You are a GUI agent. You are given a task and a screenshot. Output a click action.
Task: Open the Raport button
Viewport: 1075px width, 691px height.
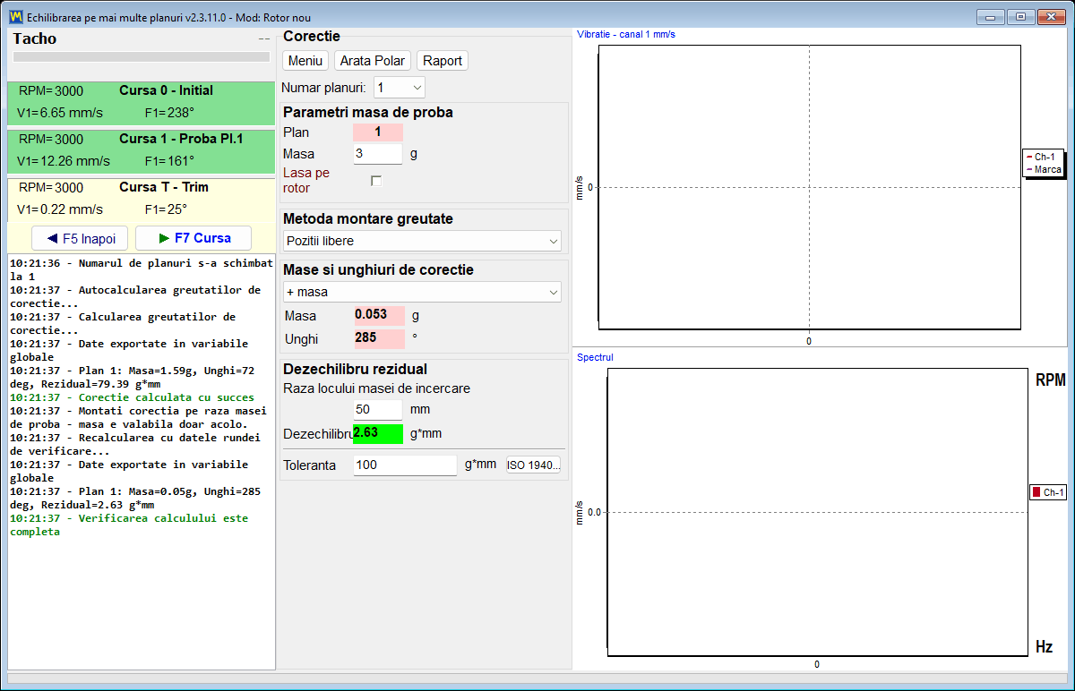coord(443,61)
